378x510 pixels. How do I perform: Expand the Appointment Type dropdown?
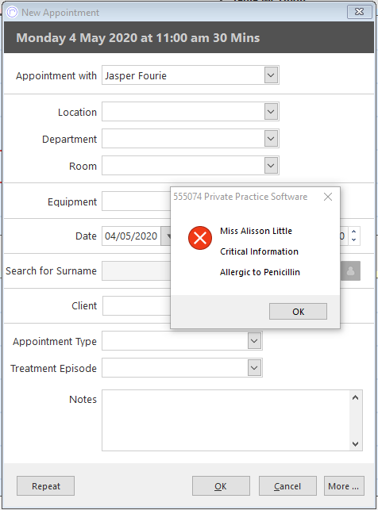(254, 341)
